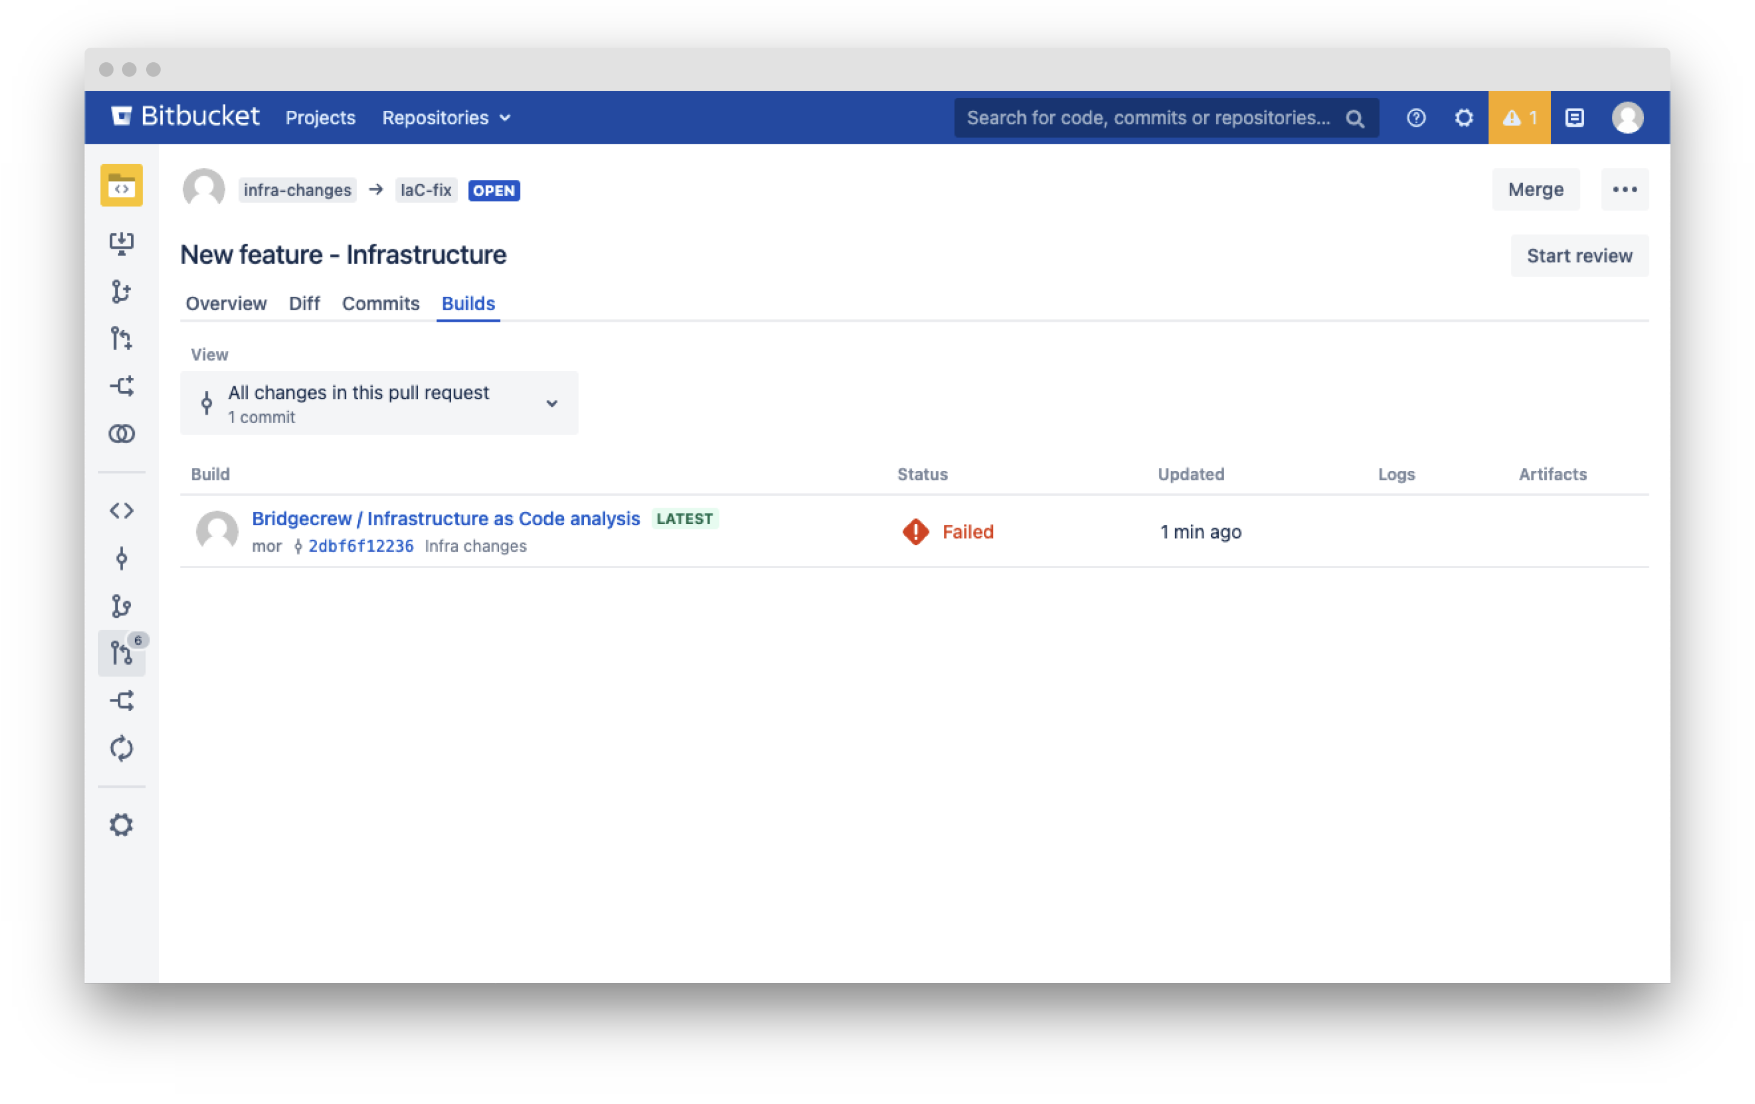Click the Artifacts column header
The image size is (1755, 1104).
tap(1553, 474)
